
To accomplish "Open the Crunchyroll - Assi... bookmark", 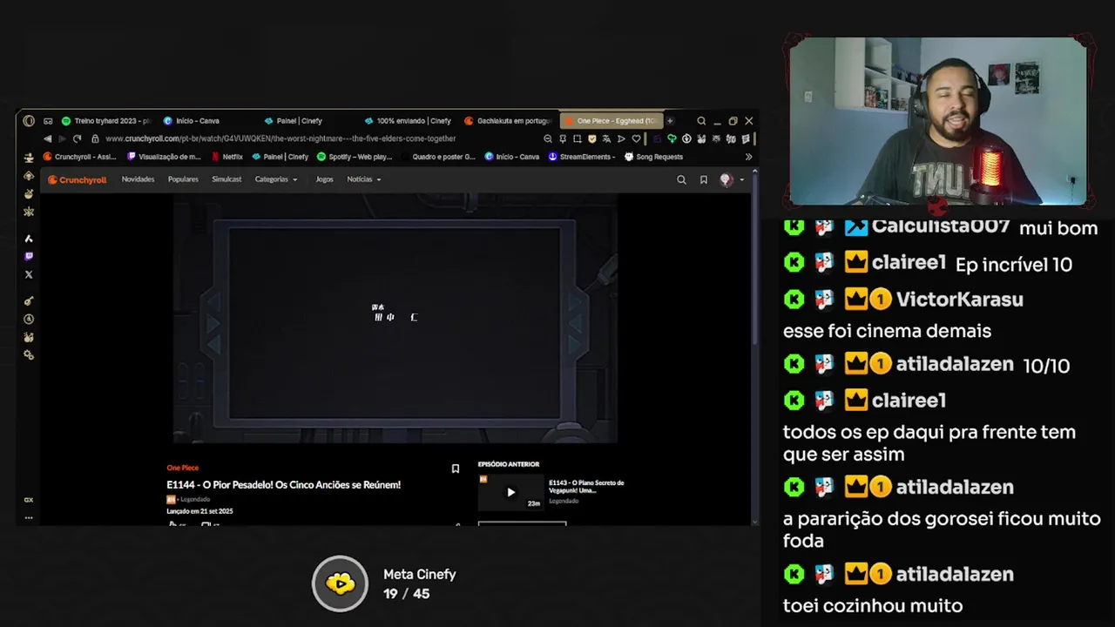I will pyautogui.click(x=79, y=157).
